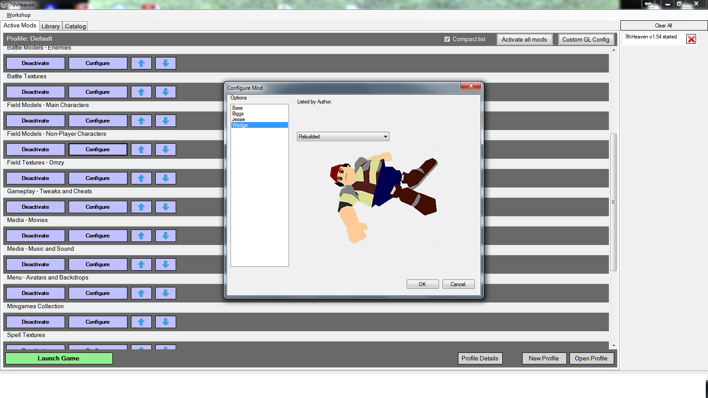Confirm the dialog with OK
708x398 pixels.
coord(423,284)
